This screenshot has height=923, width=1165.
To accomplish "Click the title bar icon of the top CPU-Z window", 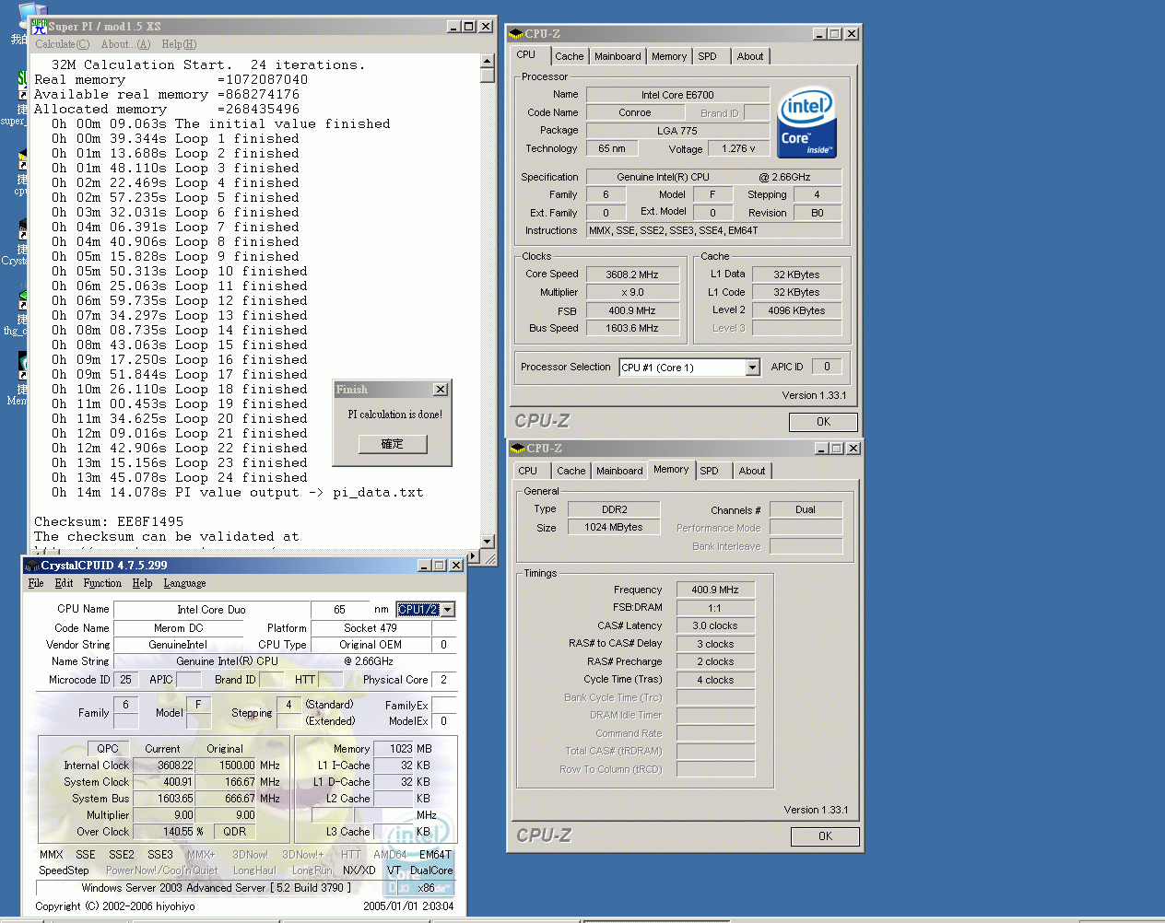I will [516, 34].
